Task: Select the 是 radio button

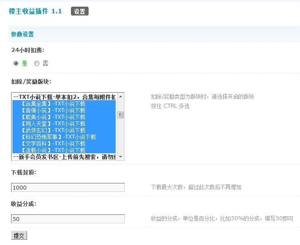Action: (x=16, y=63)
